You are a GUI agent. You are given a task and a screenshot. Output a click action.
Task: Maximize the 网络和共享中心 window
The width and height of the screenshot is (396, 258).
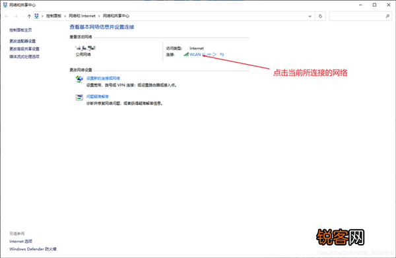point(374,5)
